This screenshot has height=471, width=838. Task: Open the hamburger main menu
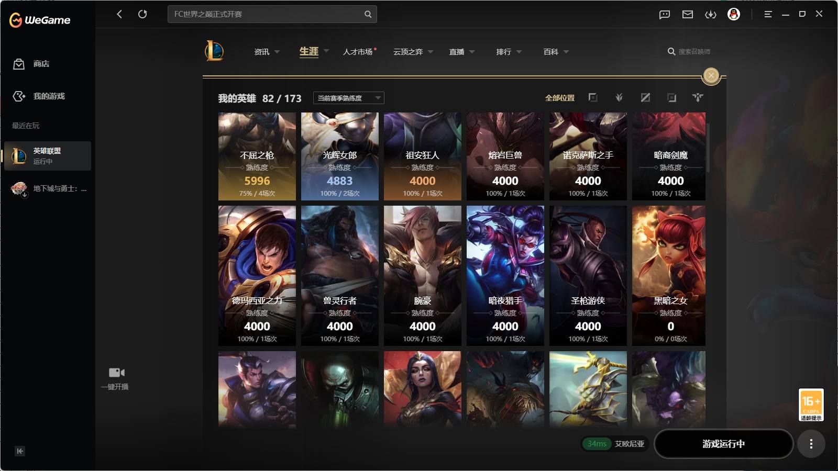pyautogui.click(x=768, y=15)
